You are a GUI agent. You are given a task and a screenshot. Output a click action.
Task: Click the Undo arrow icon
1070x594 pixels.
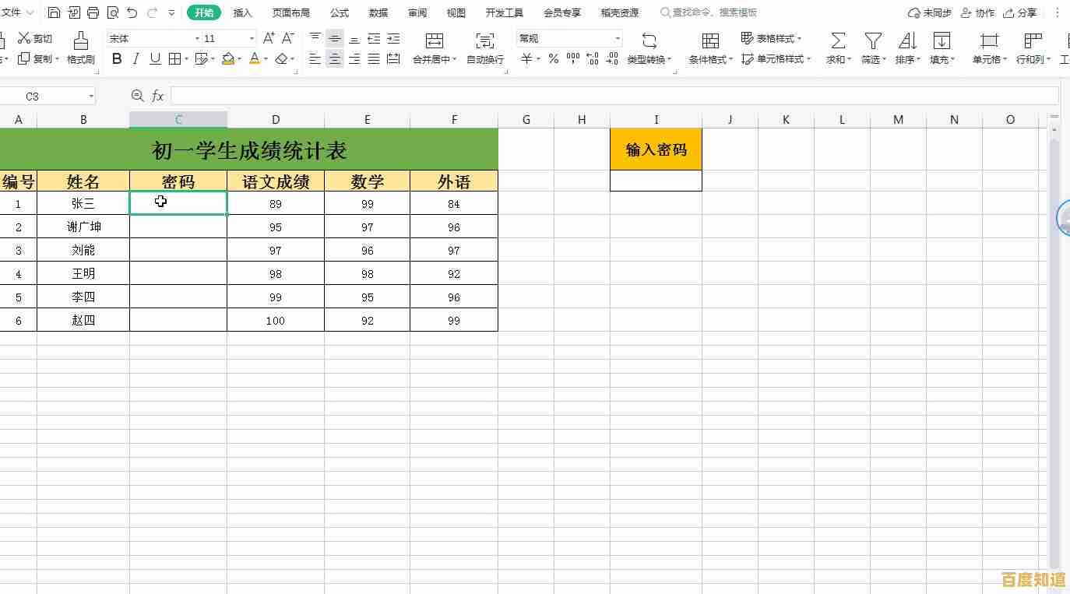(129, 12)
